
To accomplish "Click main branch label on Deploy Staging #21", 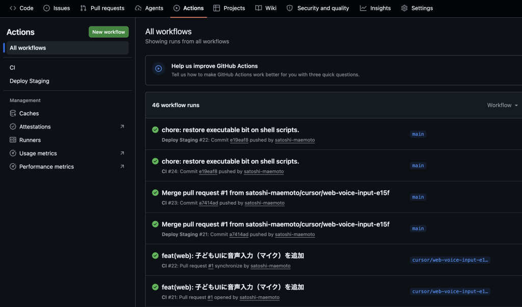I will (418, 228).
